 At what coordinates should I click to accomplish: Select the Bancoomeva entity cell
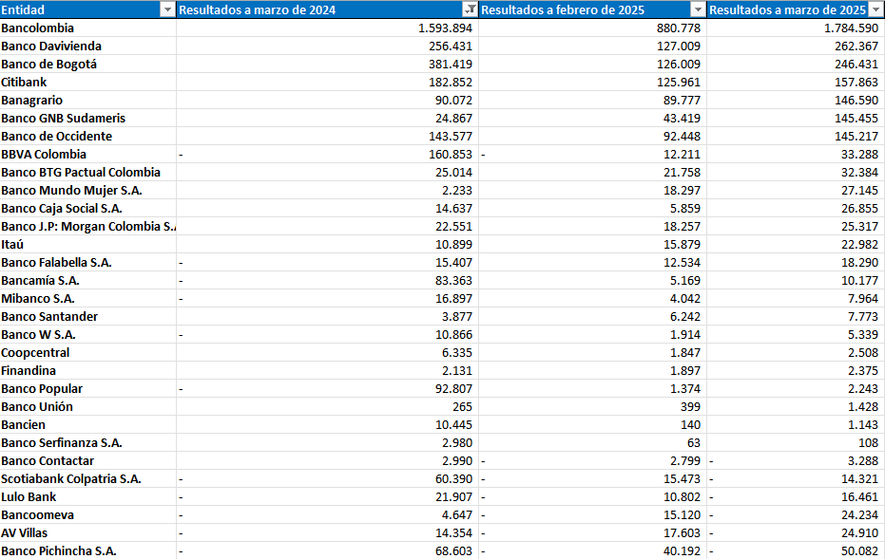(x=52, y=514)
